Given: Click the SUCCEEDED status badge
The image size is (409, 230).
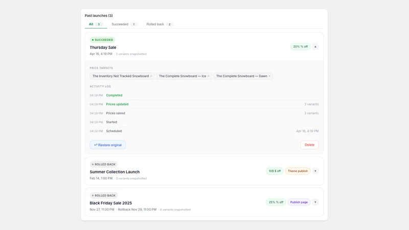Looking at the screenshot, I should (x=102, y=40).
